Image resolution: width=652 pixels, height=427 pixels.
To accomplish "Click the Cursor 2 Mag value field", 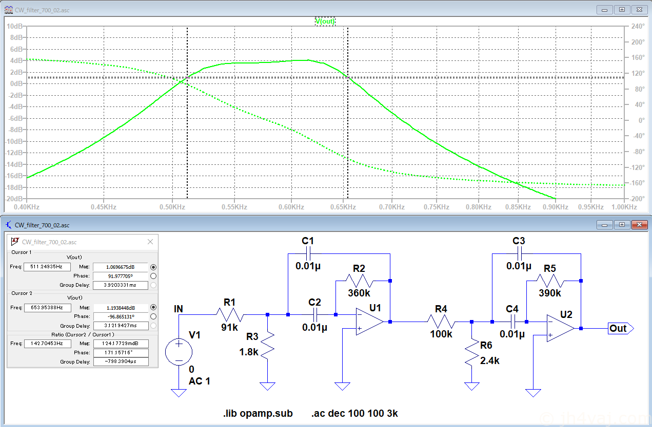I will [x=121, y=307].
